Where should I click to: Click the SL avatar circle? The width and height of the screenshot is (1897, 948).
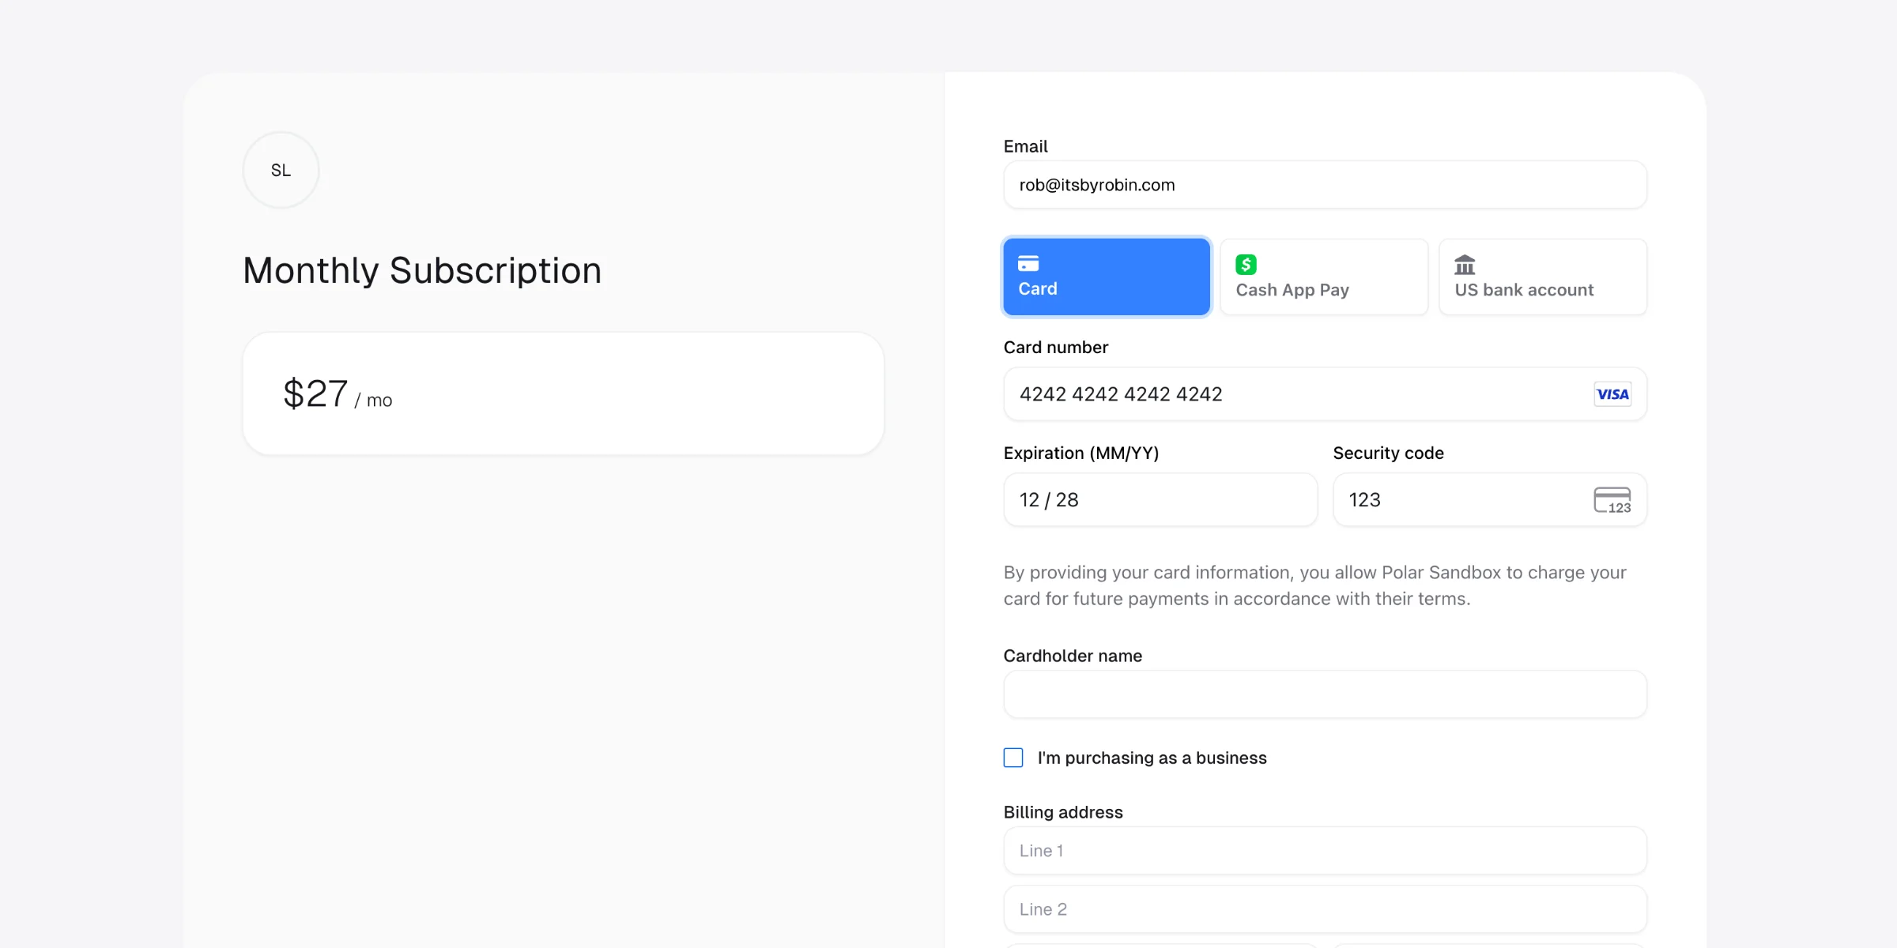281,170
